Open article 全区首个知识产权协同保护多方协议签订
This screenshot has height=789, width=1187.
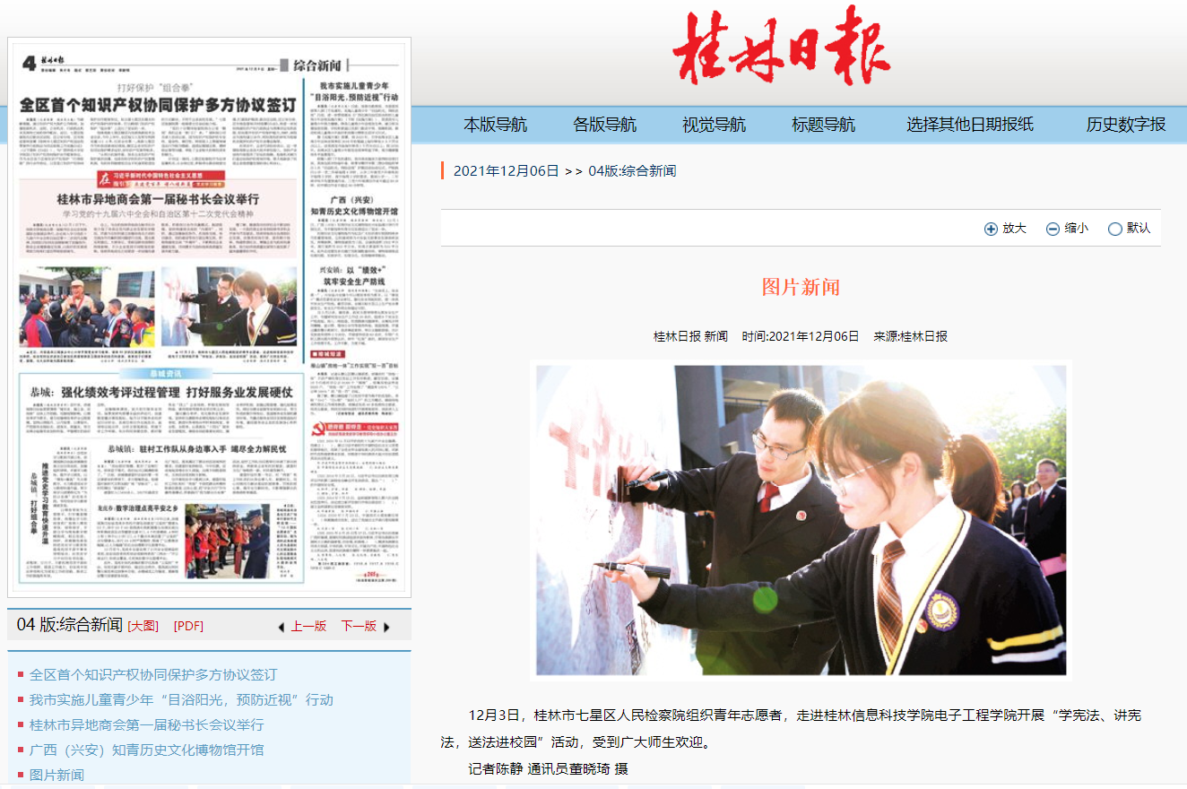tap(153, 674)
